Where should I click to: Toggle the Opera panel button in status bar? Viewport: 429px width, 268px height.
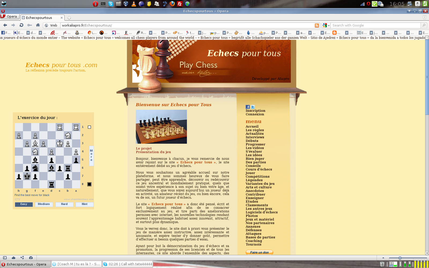(5, 258)
